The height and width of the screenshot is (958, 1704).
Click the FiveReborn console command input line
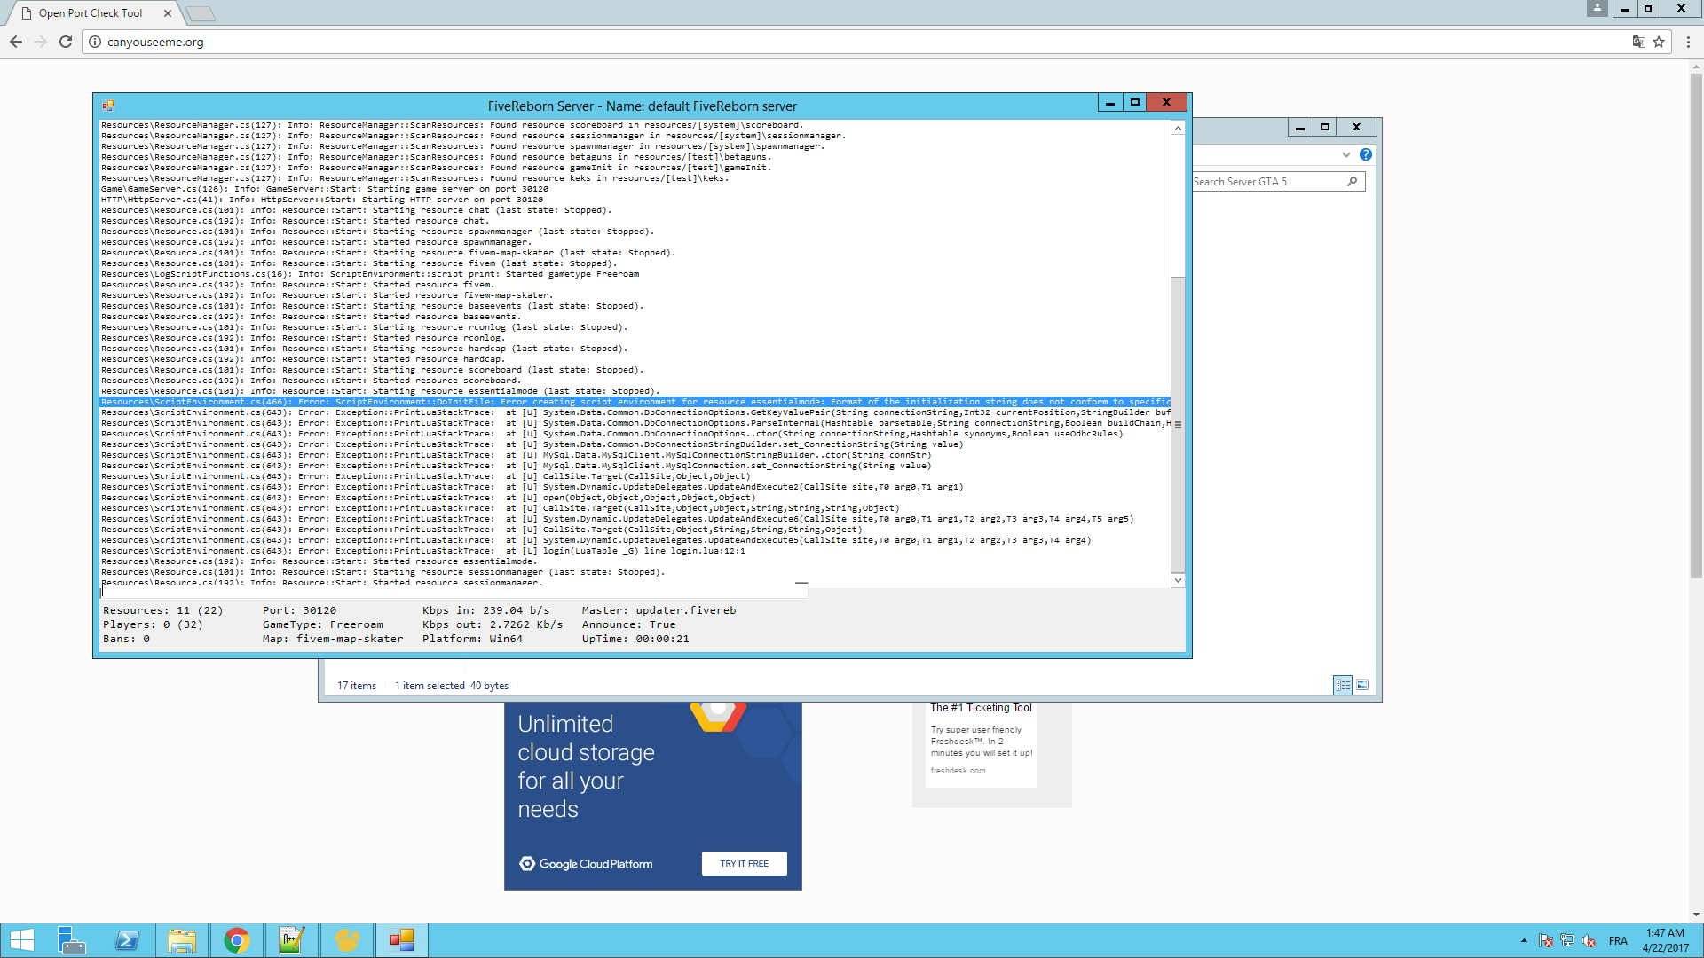click(x=453, y=593)
